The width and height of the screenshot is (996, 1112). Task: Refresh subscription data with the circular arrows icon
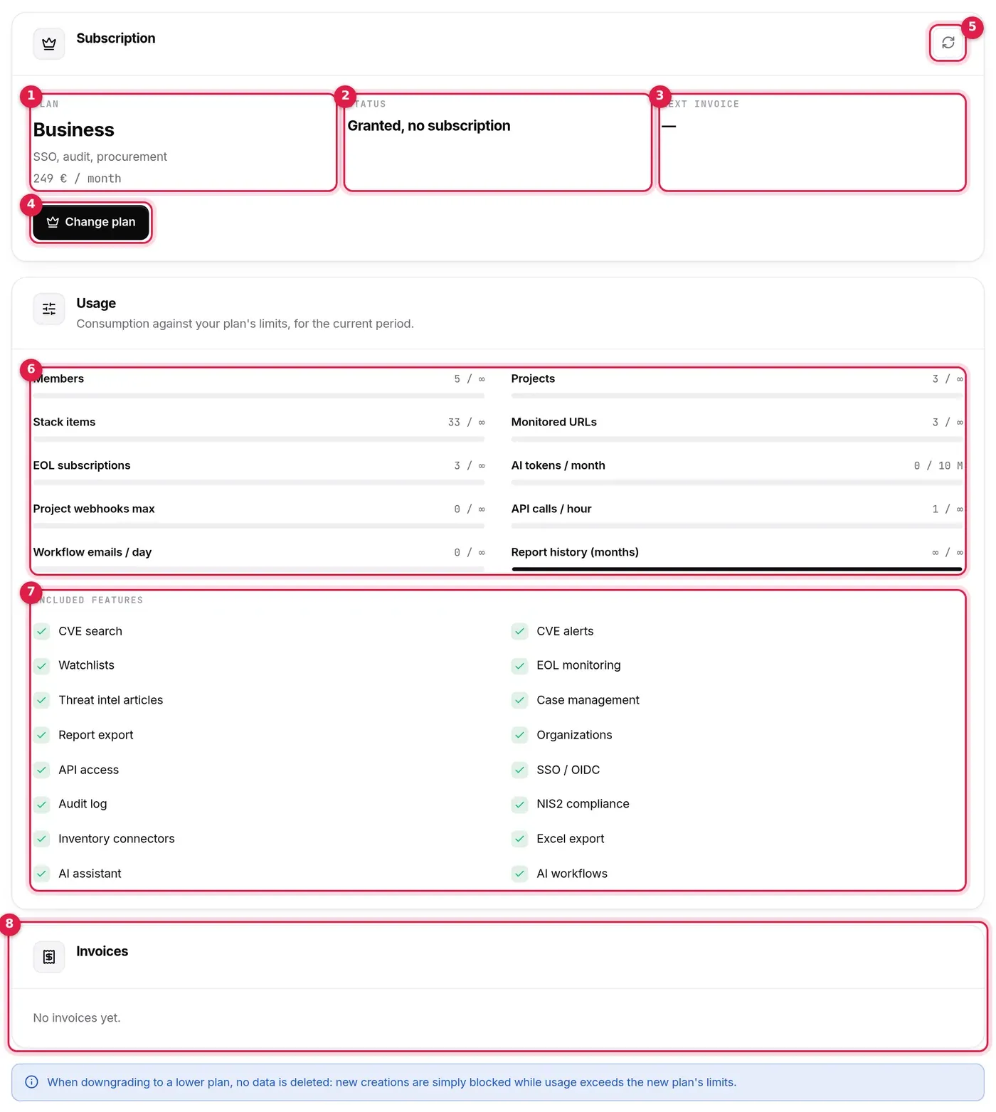click(948, 43)
